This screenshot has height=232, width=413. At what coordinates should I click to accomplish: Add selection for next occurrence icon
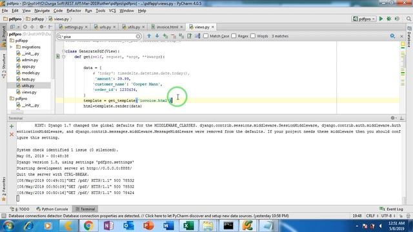(x=165, y=36)
